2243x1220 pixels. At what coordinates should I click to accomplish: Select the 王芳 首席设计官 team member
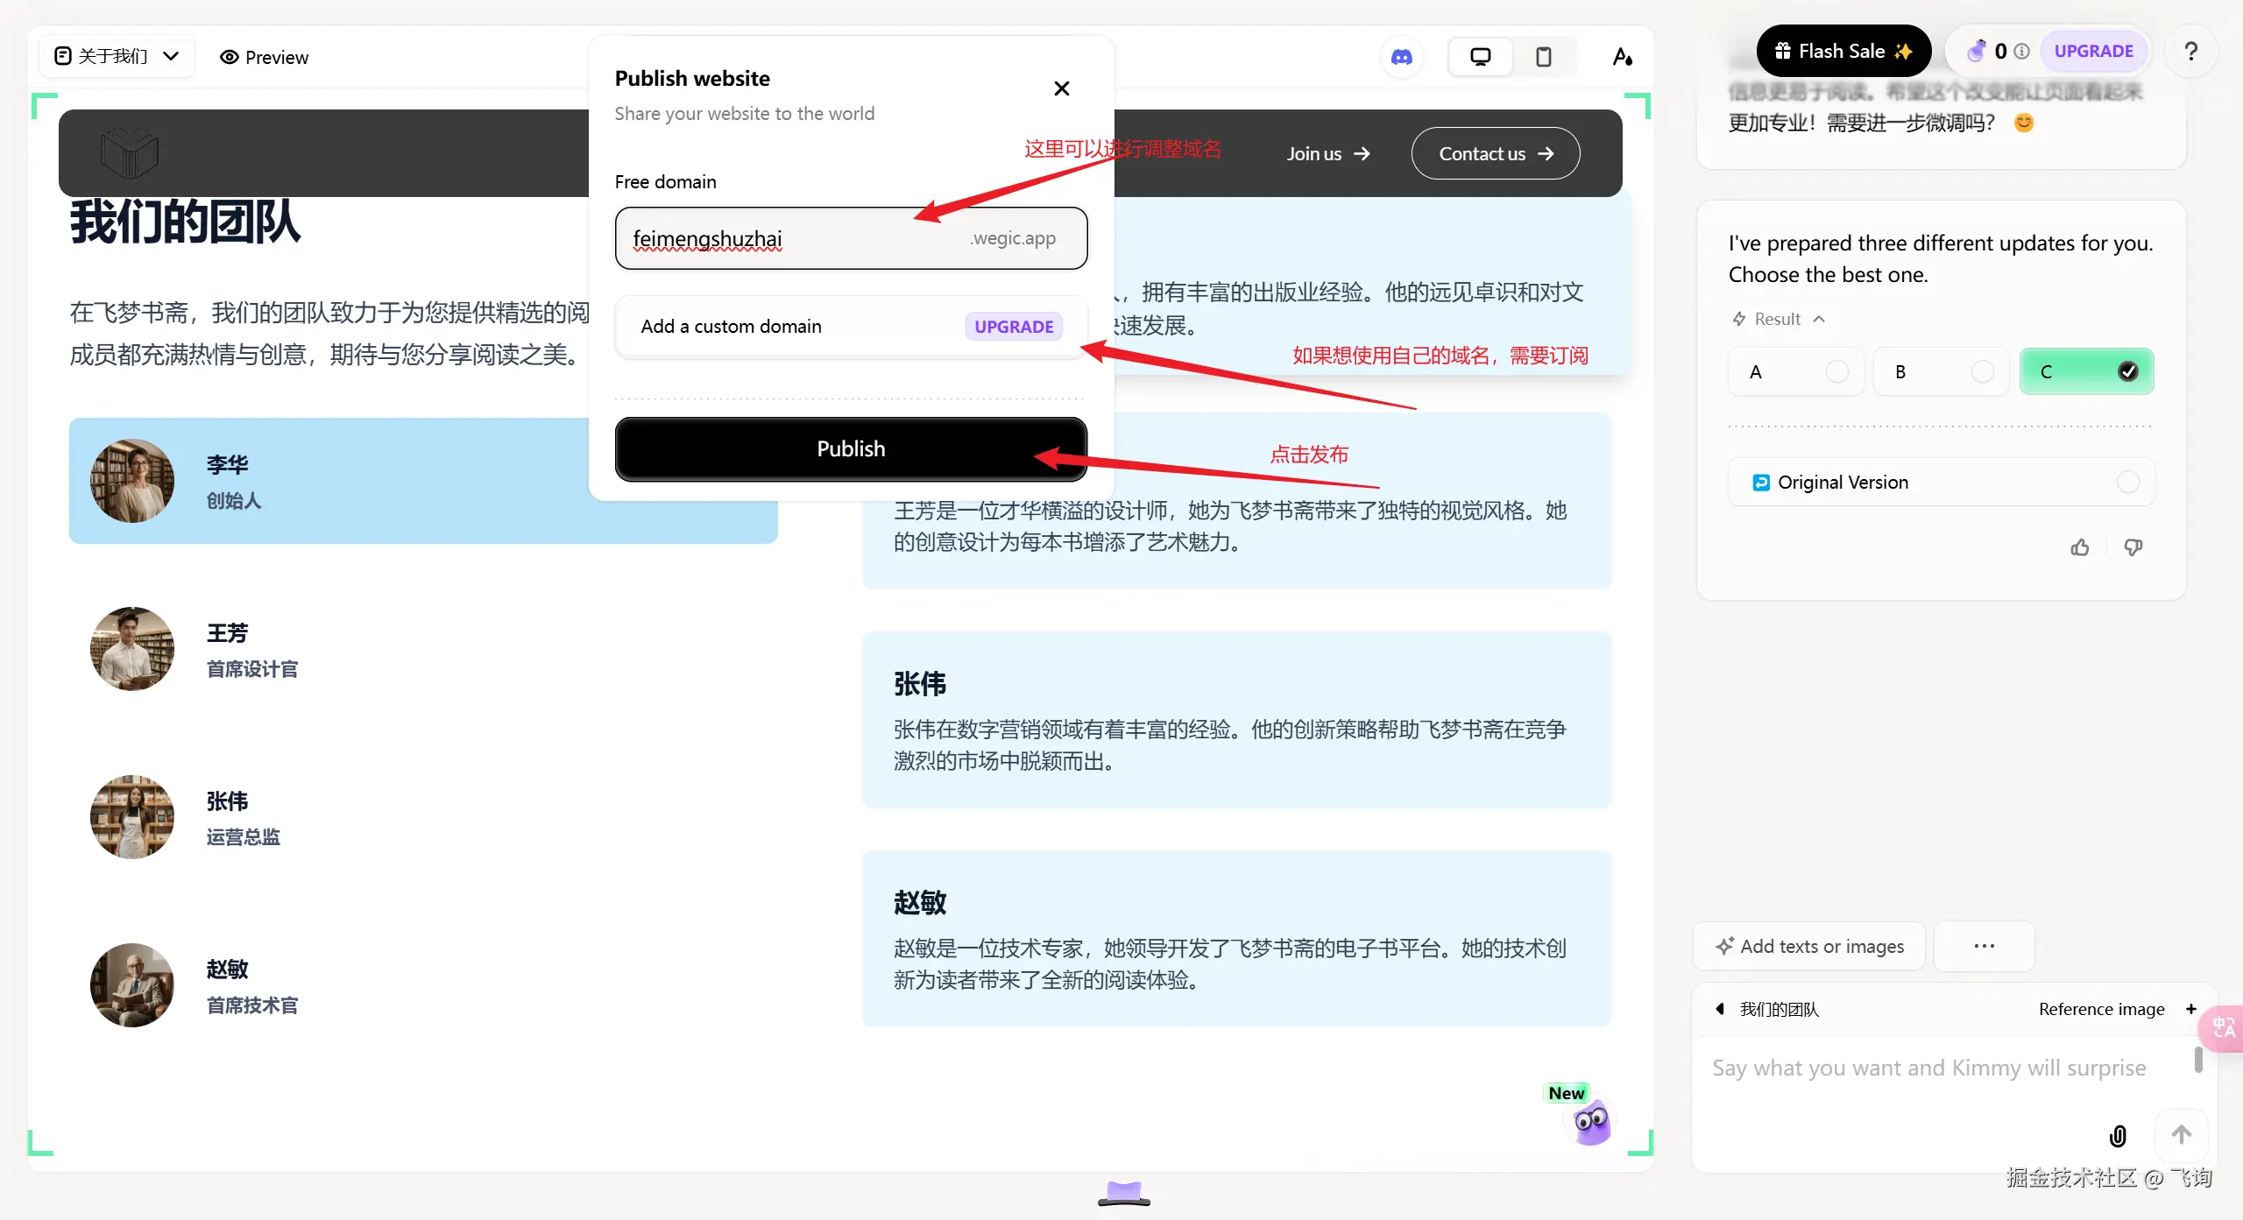[252, 650]
